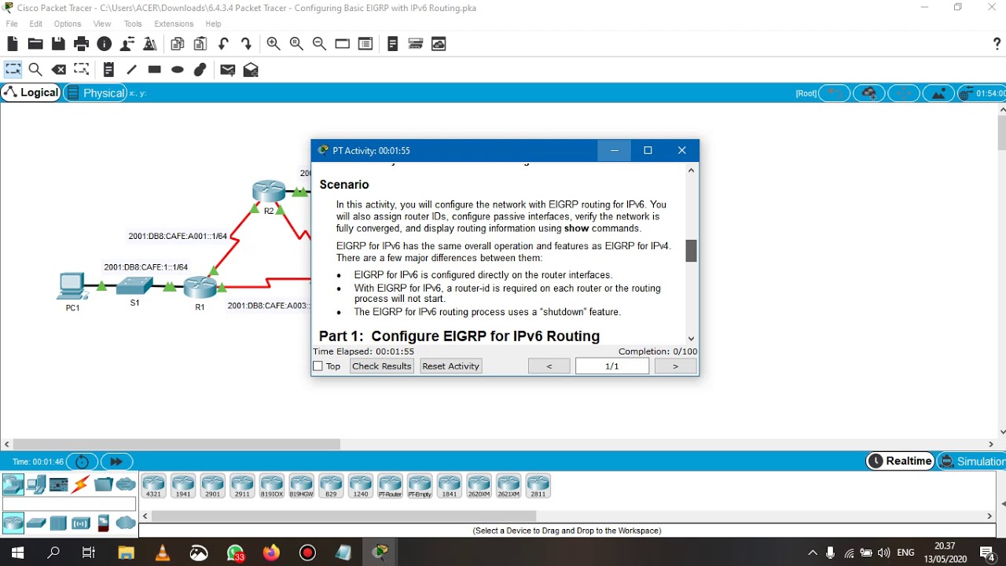The image size is (1006, 566).
Task: Toggle the Top checkbox in PT Activity
Action: tap(318, 366)
